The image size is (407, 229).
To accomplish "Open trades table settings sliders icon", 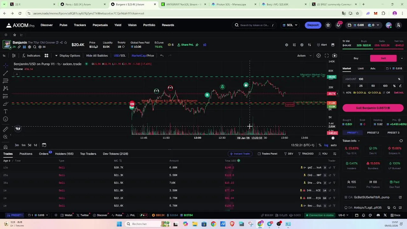I will pyautogui.click(x=335, y=154).
